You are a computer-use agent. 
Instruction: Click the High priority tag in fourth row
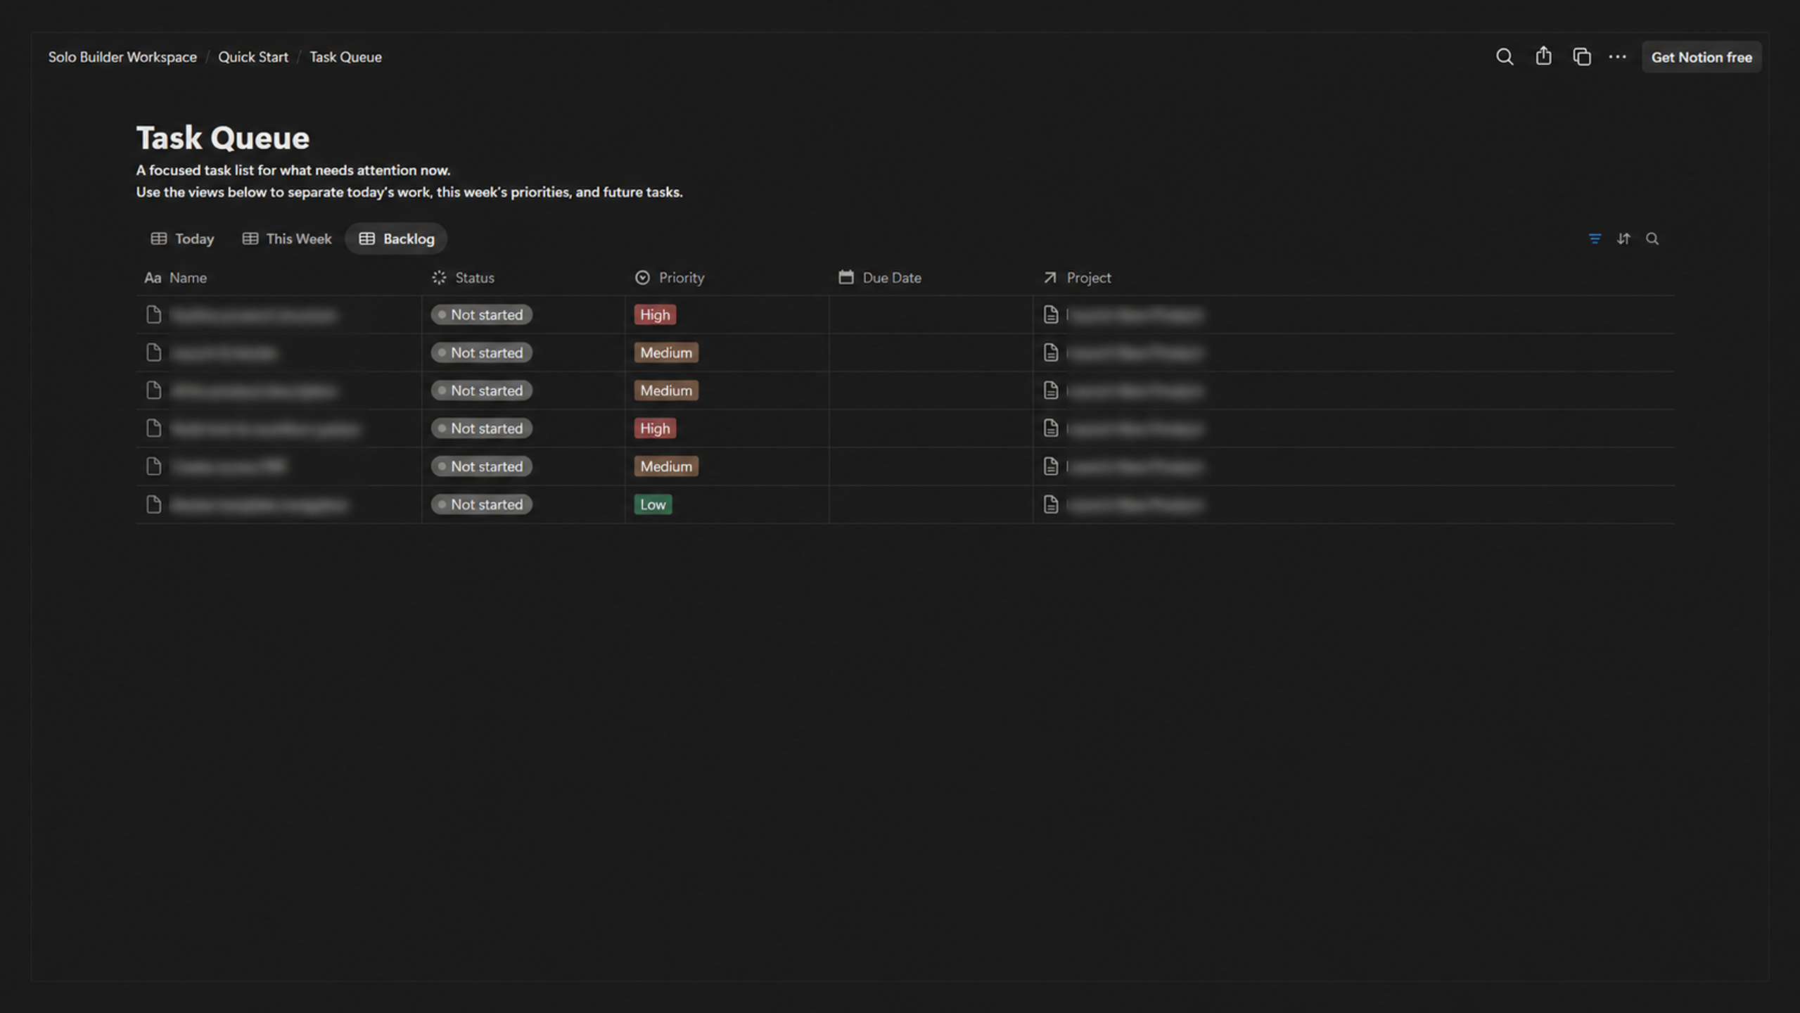coord(655,428)
